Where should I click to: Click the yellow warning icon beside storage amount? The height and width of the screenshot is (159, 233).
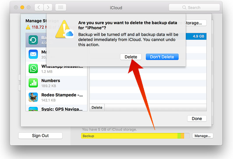pos(28,27)
